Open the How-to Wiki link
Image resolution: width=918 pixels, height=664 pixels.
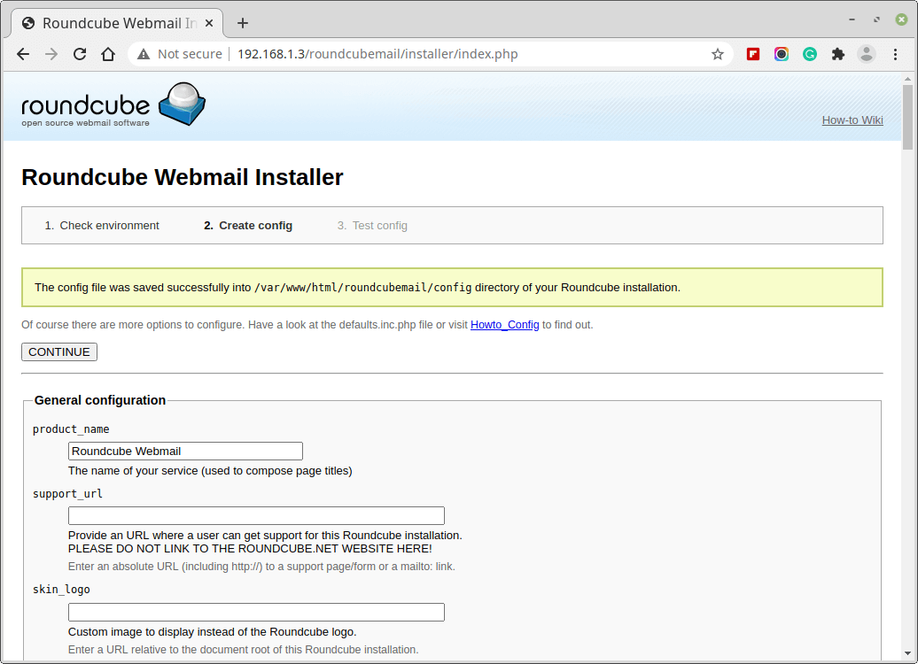coord(852,120)
